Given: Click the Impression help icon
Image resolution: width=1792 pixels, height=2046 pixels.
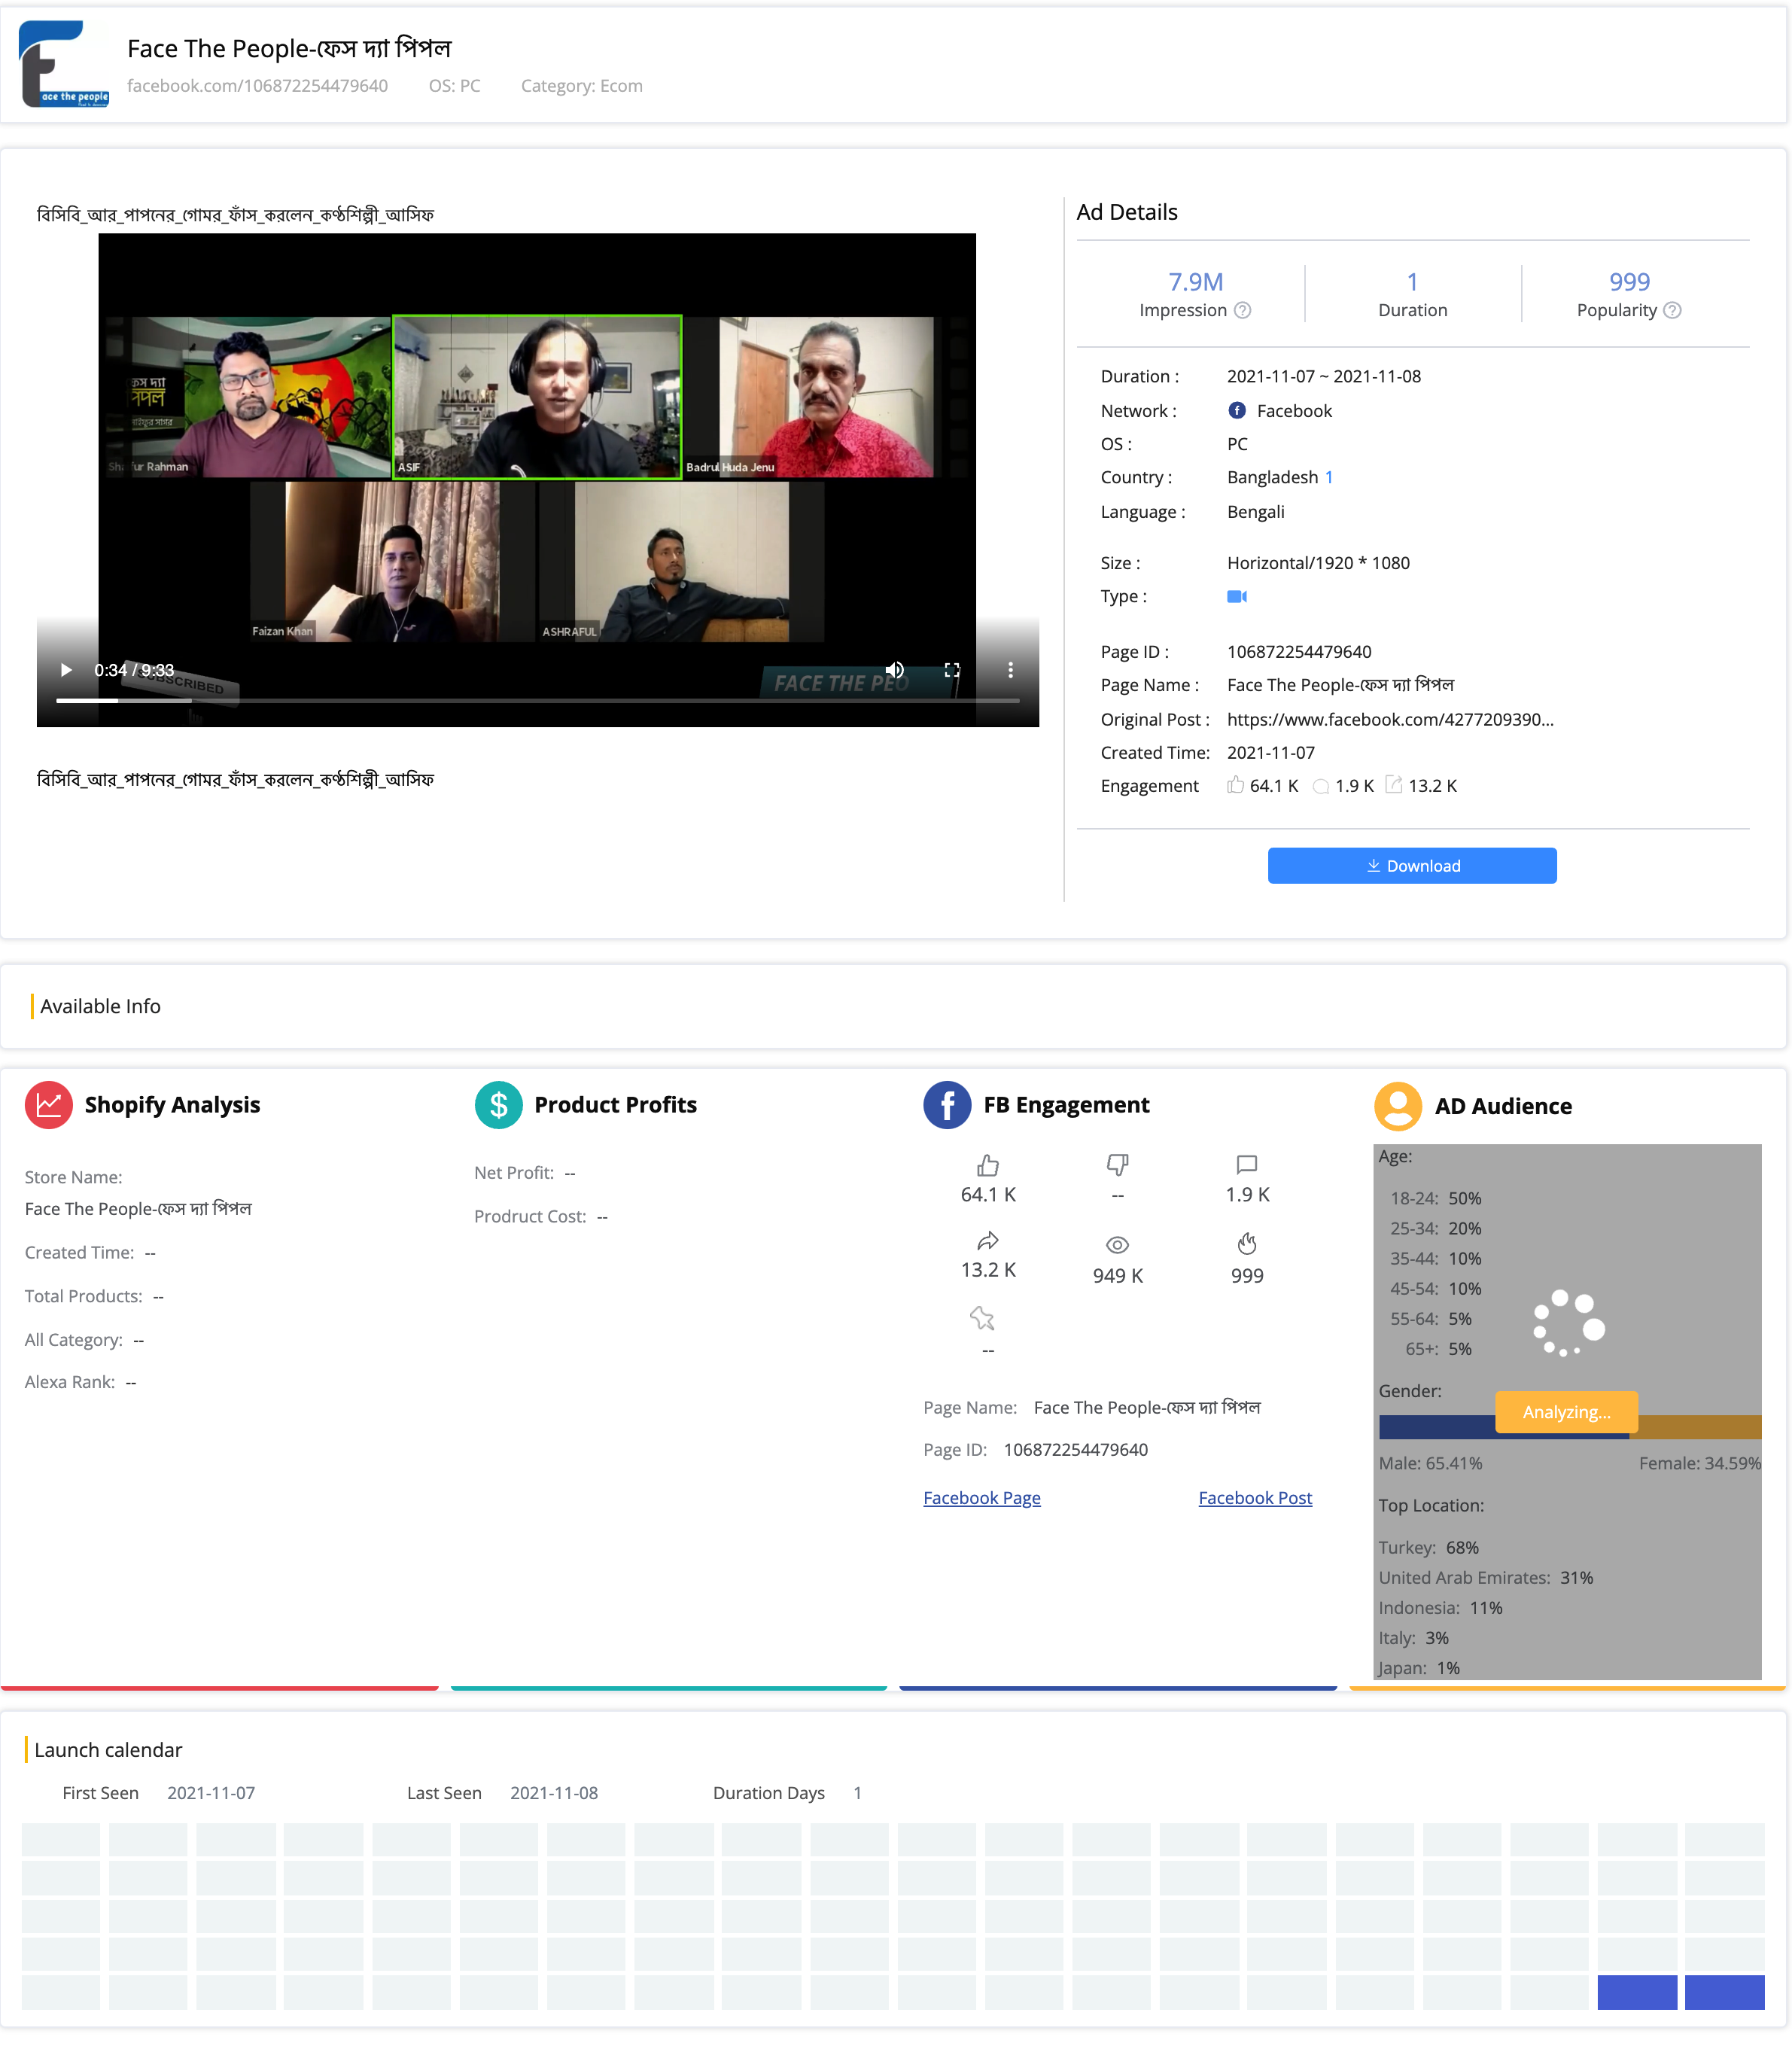Looking at the screenshot, I should 1243,310.
